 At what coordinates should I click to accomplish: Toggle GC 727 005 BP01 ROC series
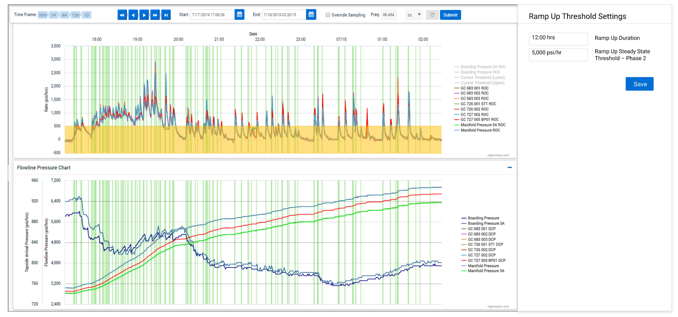pyautogui.click(x=476, y=119)
